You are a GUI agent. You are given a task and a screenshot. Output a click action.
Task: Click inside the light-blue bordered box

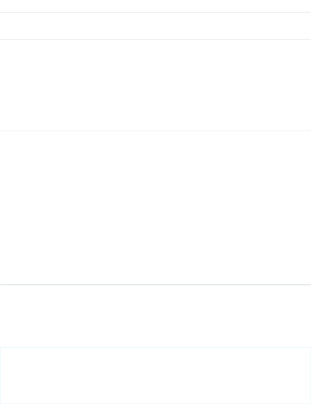tap(155, 375)
